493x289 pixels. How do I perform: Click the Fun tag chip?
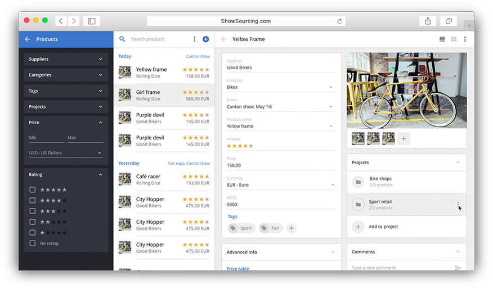[271, 228]
